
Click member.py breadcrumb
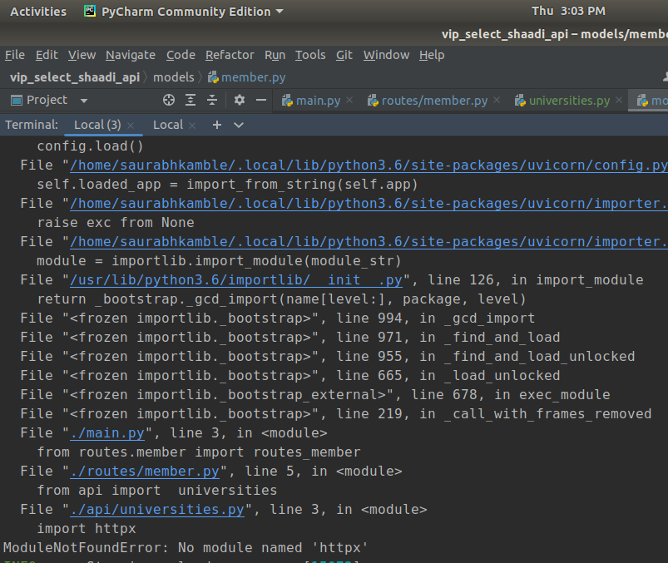point(247,77)
